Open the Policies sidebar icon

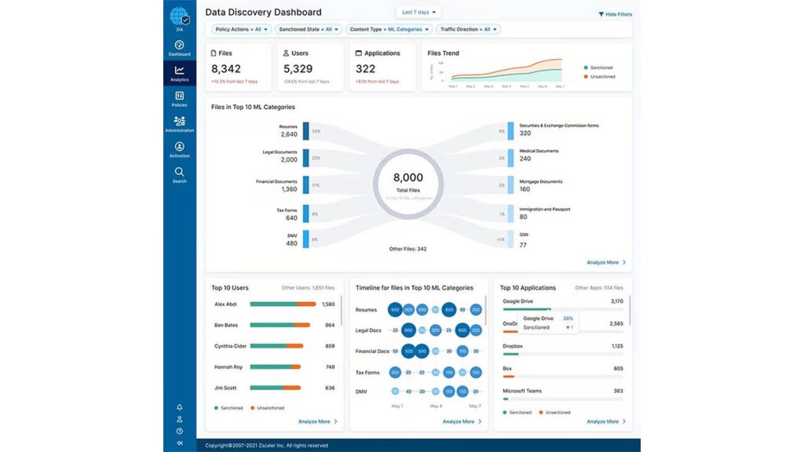(180, 96)
